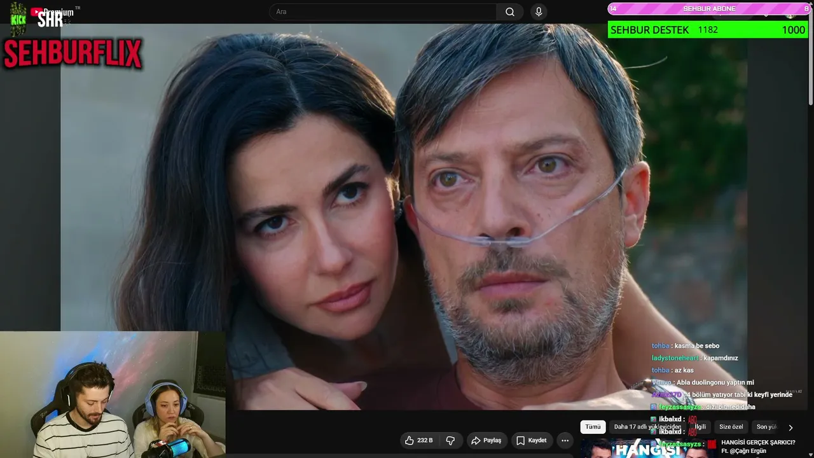Dislike the video with the thumbs-down icon
Viewport: 814px width, 458px height.
(450, 440)
